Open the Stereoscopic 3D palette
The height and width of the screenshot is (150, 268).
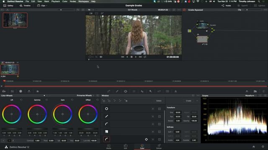(x=167, y=92)
